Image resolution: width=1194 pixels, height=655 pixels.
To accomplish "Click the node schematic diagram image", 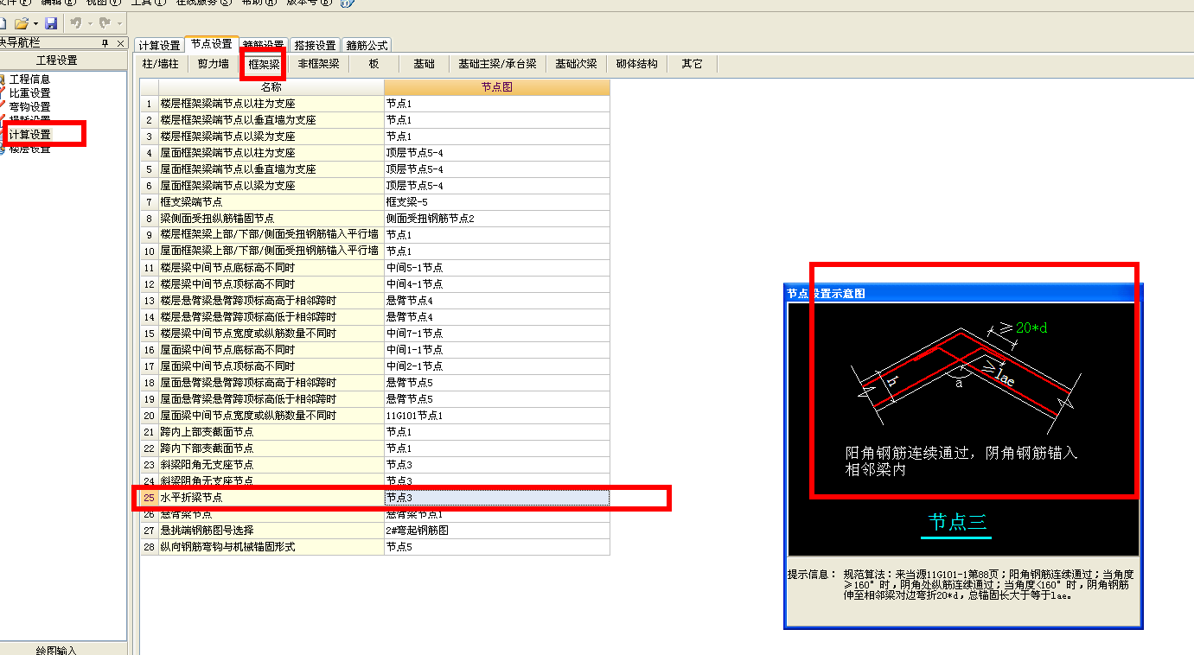I will click(963, 429).
